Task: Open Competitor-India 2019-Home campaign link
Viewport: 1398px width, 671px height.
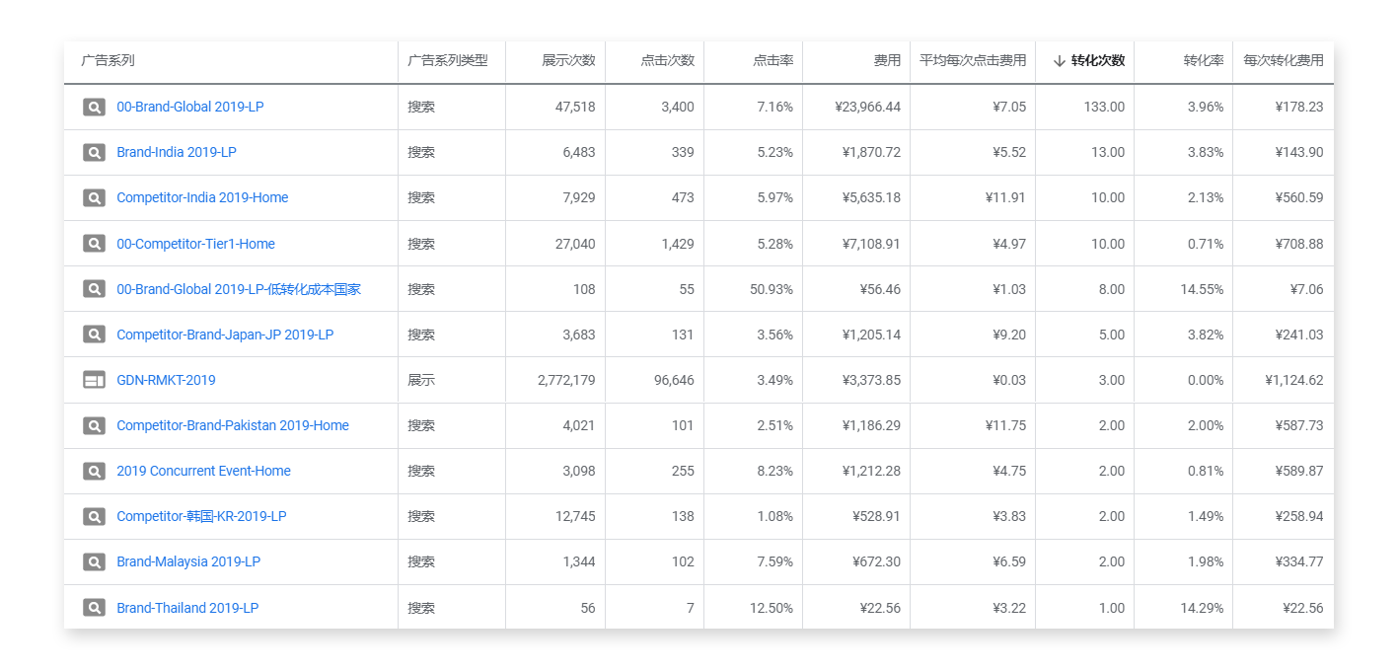Action: 202,197
